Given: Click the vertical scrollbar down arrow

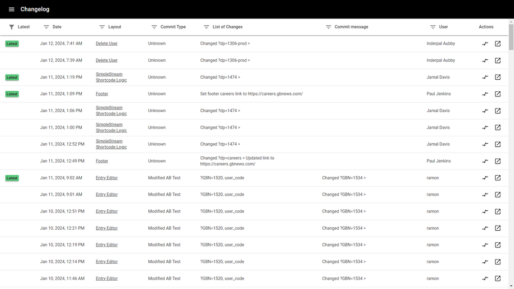Looking at the screenshot, I should tap(511, 286).
